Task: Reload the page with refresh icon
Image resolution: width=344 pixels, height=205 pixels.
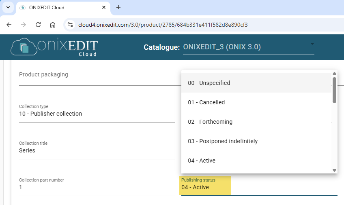Action: coord(38,25)
